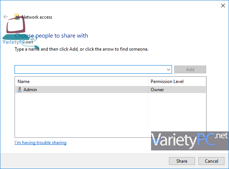The width and height of the screenshot is (229, 169).
Task: Click the Type a name instruction text
Action: (x=81, y=49)
